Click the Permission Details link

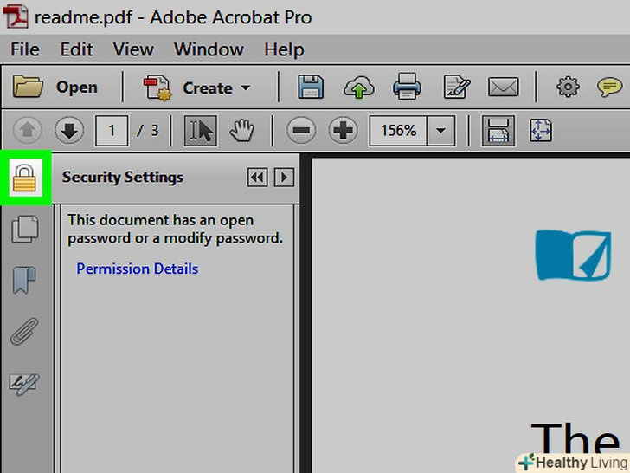tap(138, 269)
